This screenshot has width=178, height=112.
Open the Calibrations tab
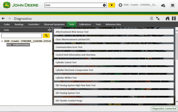point(85,25)
